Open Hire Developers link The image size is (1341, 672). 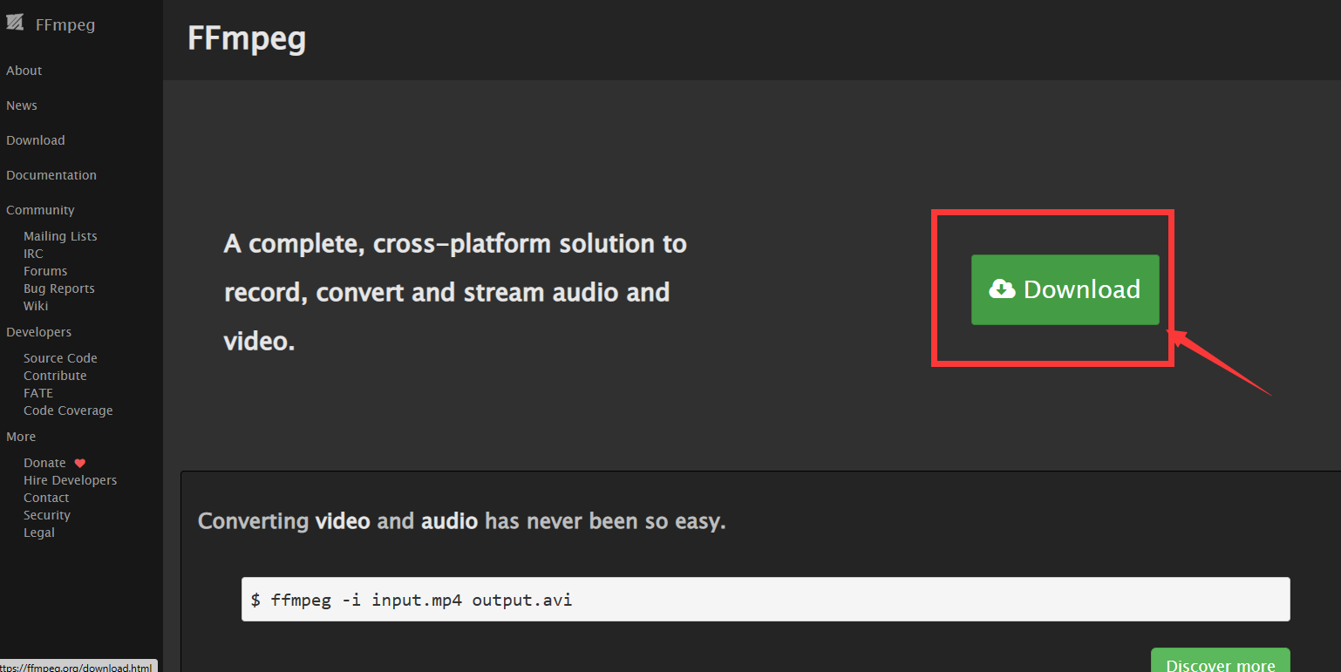70,480
